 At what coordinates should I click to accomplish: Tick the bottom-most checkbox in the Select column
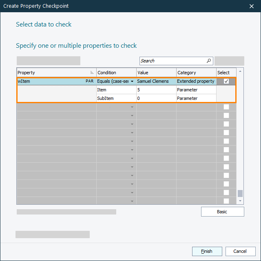226,201
